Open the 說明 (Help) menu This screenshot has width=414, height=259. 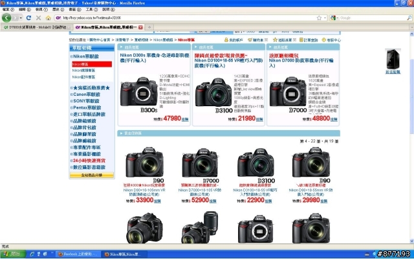108,10
